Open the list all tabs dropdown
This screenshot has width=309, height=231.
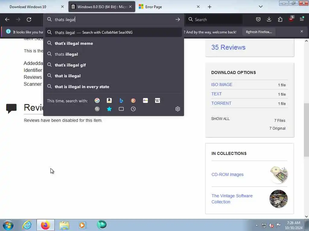(x=260, y=7)
